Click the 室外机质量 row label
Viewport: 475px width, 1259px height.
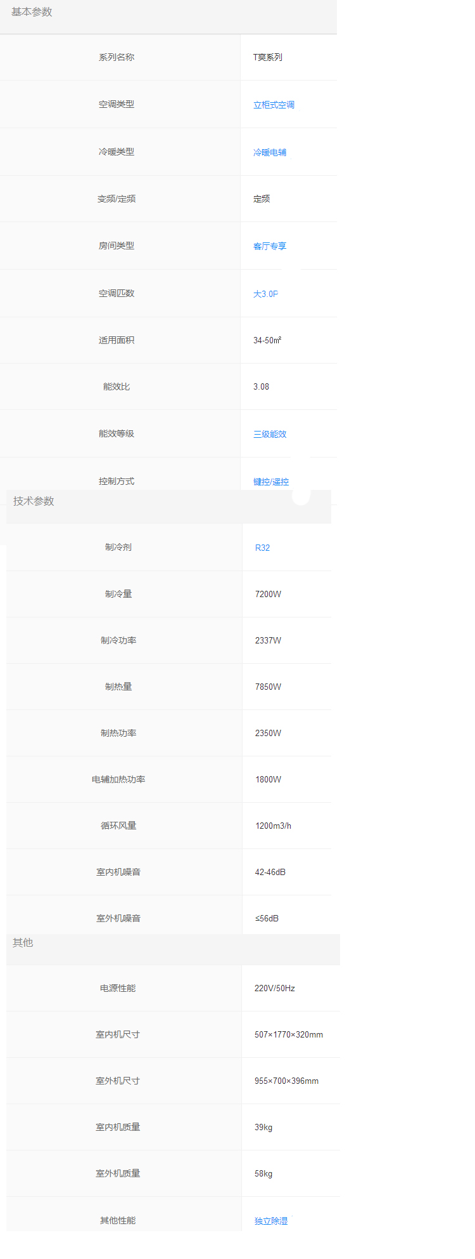click(118, 1173)
